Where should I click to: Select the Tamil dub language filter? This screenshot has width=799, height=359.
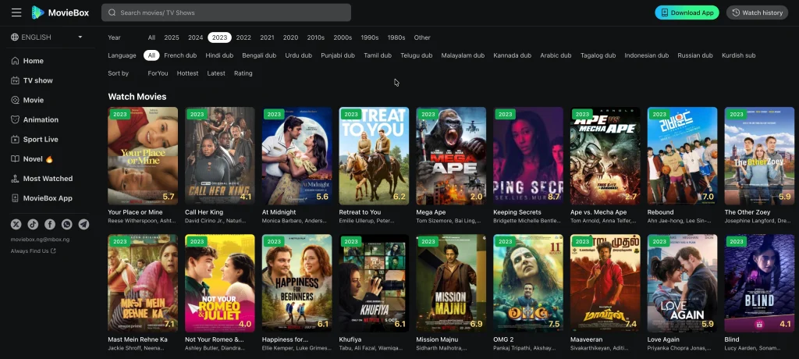click(378, 55)
